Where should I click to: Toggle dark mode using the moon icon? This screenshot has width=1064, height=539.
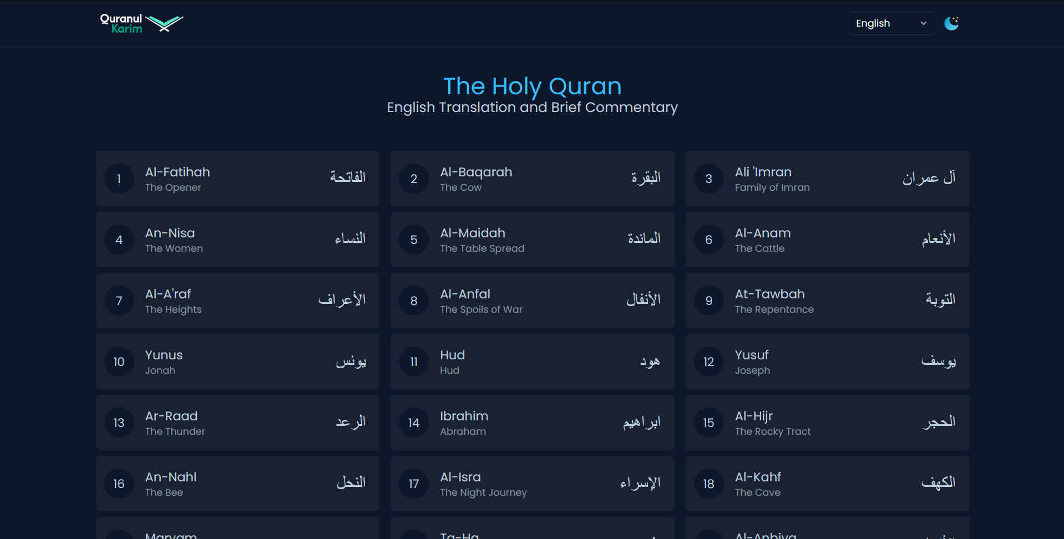pyautogui.click(x=951, y=23)
